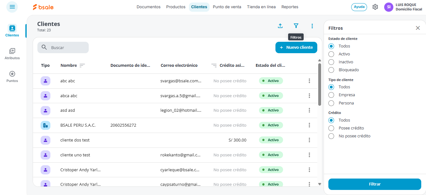Image resolution: width=426 pixels, height=195 pixels.
Task: Open Tienda en línea menu
Action: pyautogui.click(x=261, y=7)
